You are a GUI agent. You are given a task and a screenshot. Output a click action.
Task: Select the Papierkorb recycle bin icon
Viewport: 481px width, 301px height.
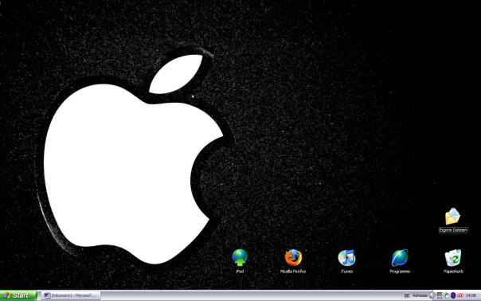(x=453, y=257)
